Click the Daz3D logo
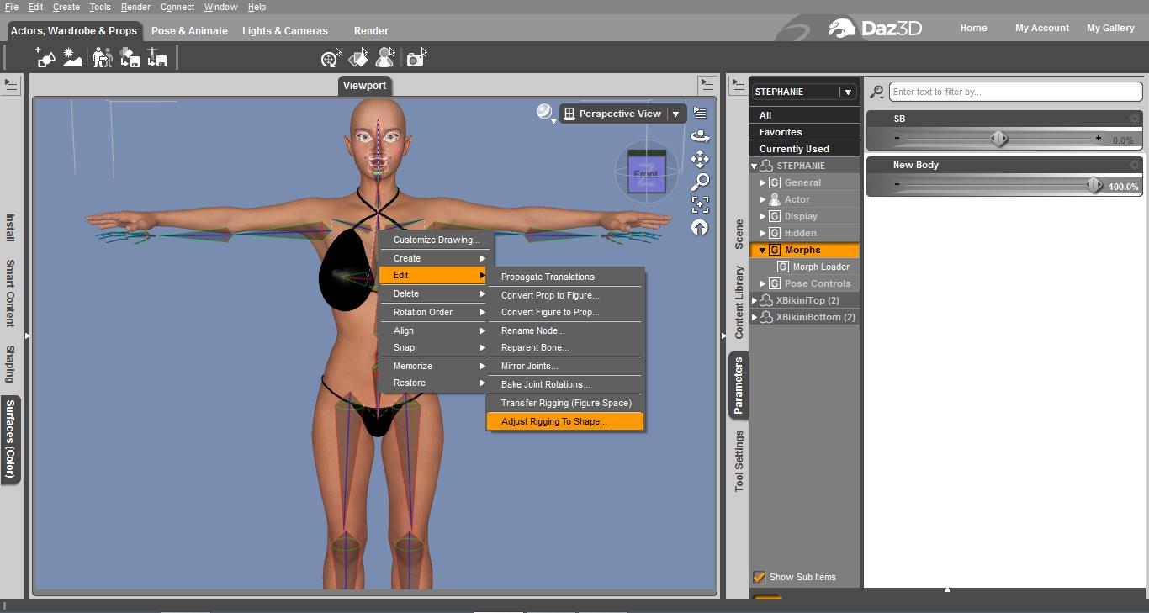 pos(875,28)
